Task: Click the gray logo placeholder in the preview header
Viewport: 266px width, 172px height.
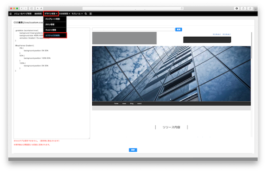Action: (124, 38)
